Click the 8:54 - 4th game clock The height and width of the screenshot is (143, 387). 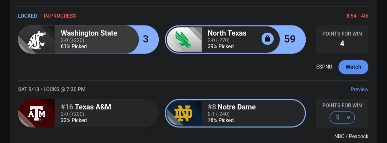pyautogui.click(x=357, y=16)
